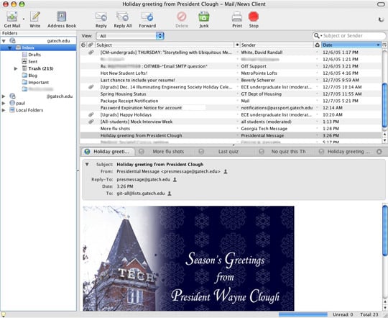Forward the selected message
388x318 pixels.
147,17
